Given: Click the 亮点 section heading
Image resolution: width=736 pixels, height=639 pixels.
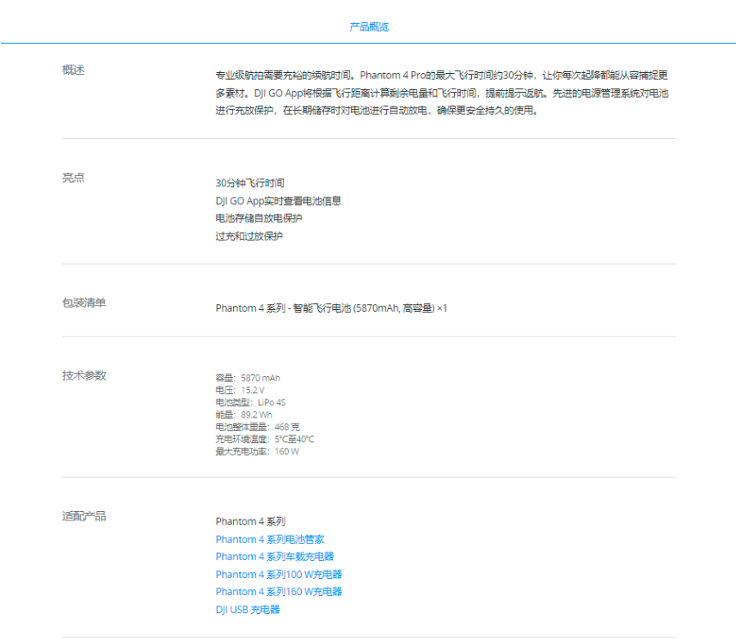Looking at the screenshot, I should (73, 178).
